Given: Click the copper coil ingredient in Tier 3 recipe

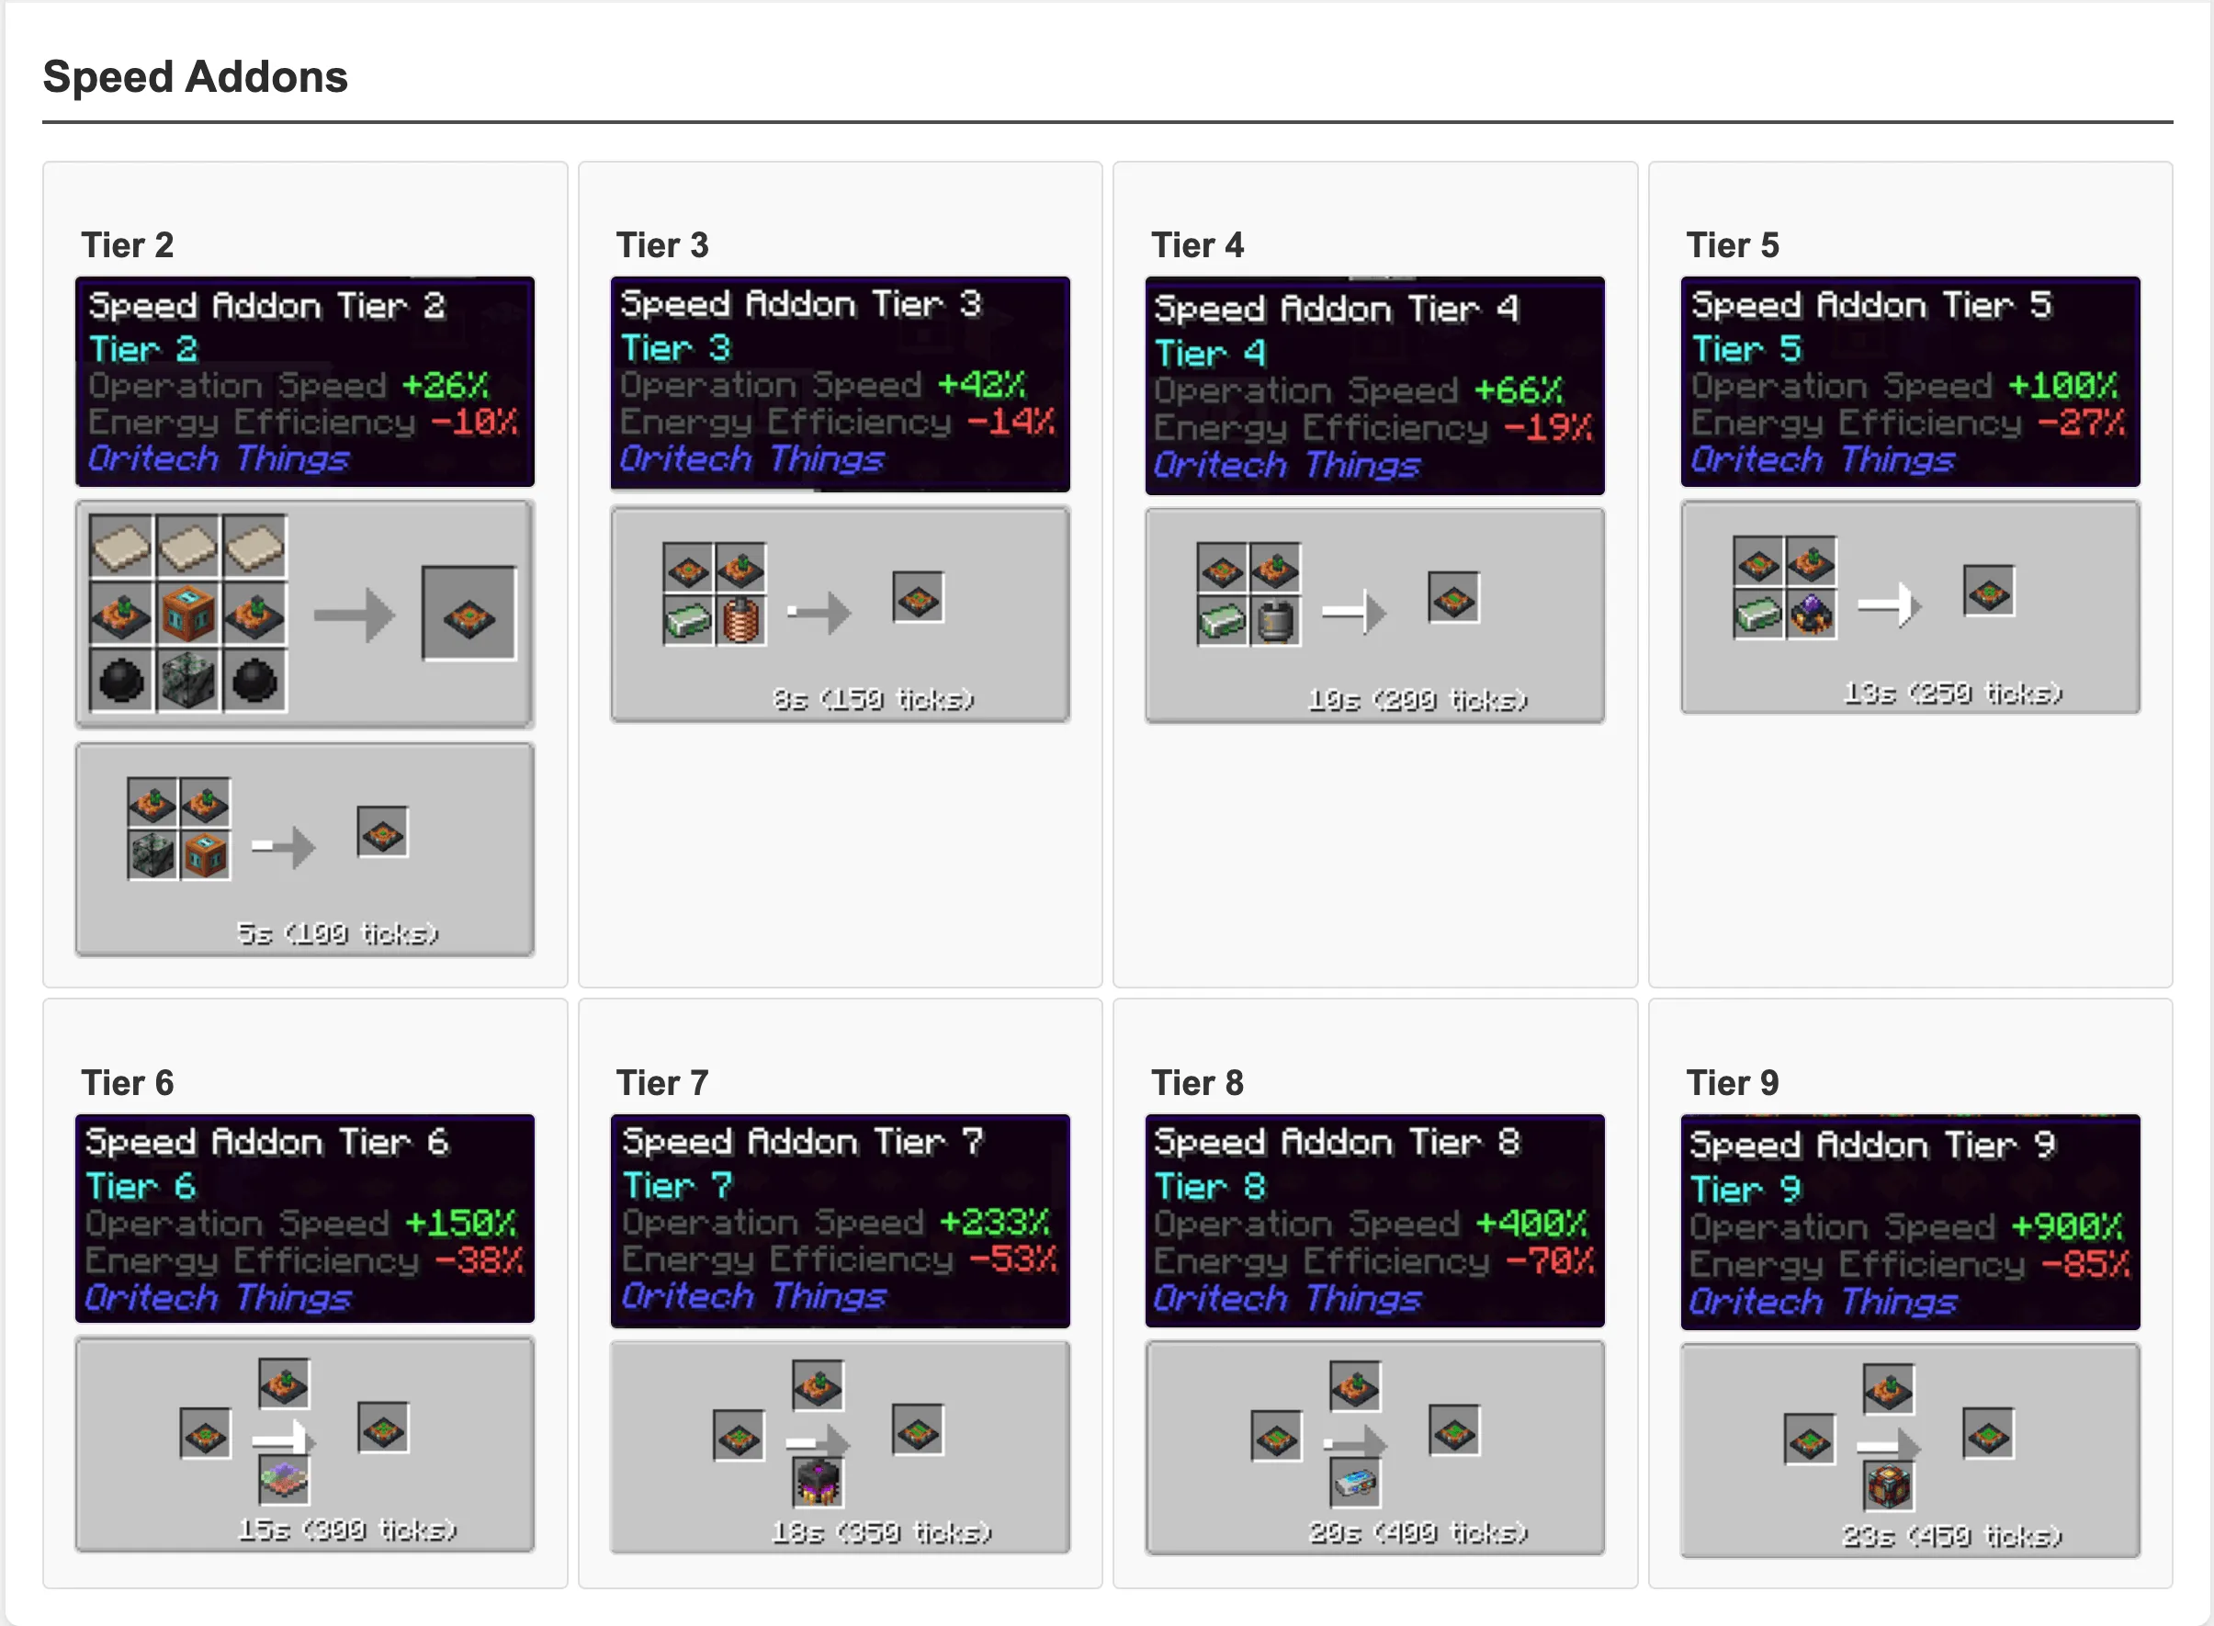Looking at the screenshot, I should pyautogui.click(x=741, y=623).
